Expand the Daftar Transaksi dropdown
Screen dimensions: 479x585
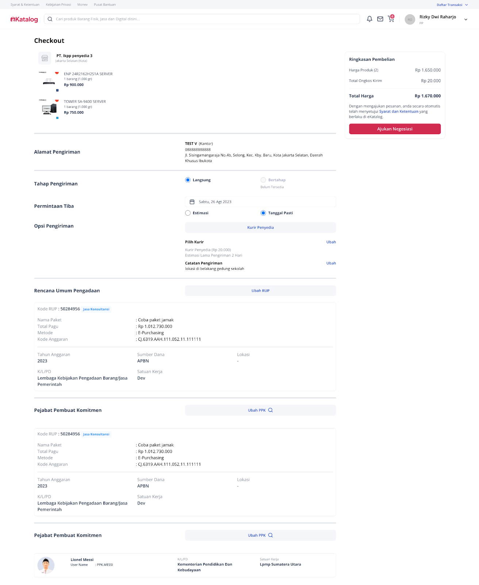click(x=452, y=5)
